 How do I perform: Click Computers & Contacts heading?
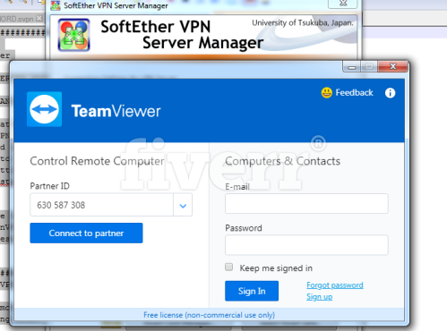point(282,161)
